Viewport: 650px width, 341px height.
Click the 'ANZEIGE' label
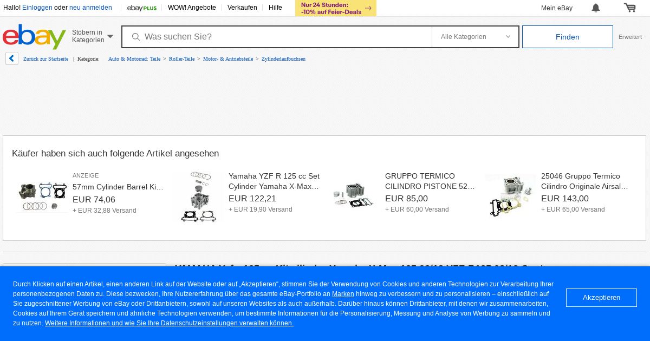pos(86,176)
